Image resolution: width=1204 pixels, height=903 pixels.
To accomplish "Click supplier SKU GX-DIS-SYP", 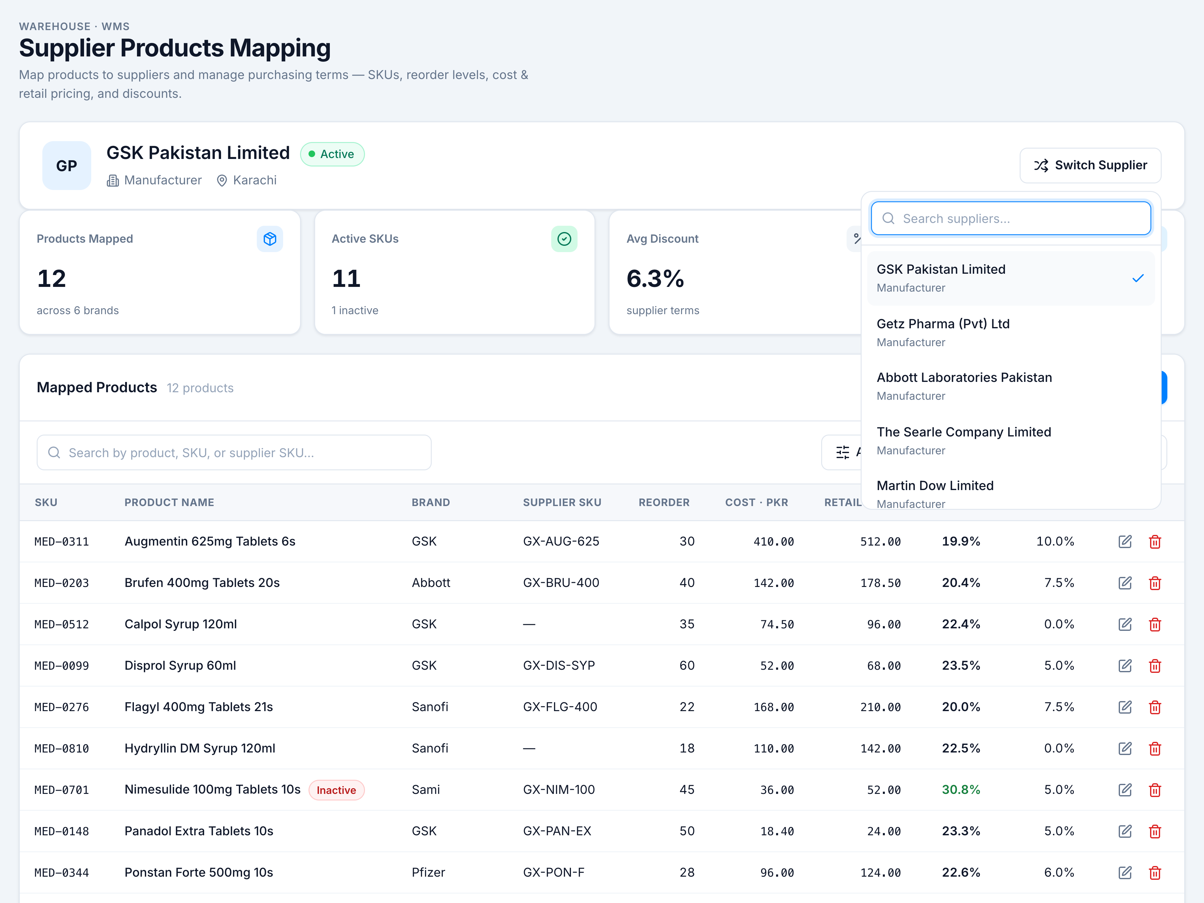I will click(x=559, y=666).
